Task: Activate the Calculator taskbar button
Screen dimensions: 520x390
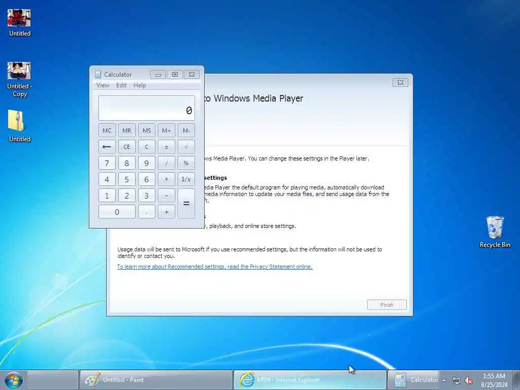Action: coord(414,380)
